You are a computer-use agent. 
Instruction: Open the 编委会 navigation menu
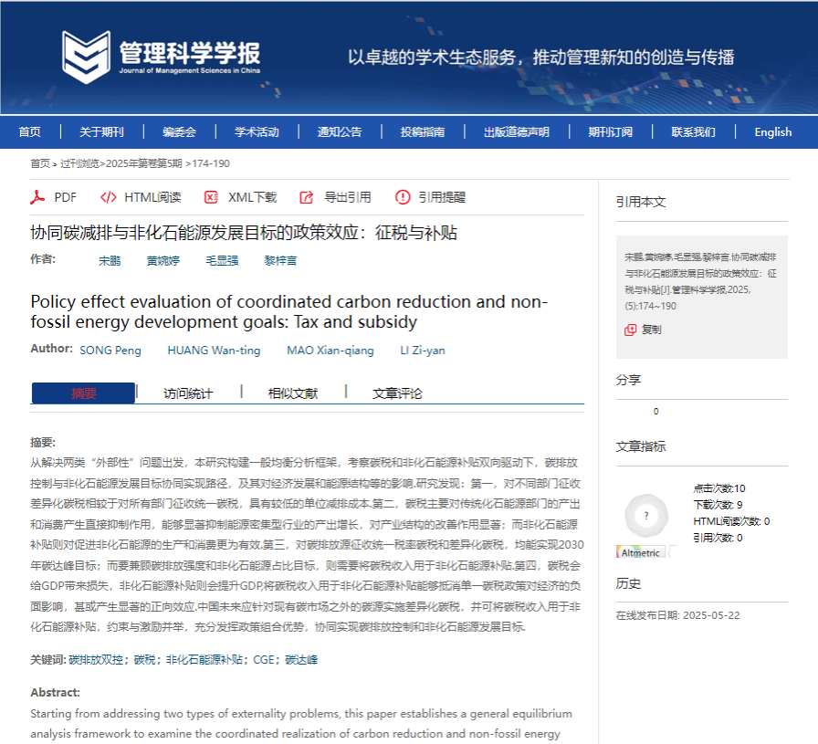[x=180, y=131]
